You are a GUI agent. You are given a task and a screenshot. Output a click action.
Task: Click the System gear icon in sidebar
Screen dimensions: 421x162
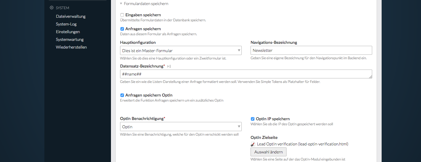[x=52, y=8]
